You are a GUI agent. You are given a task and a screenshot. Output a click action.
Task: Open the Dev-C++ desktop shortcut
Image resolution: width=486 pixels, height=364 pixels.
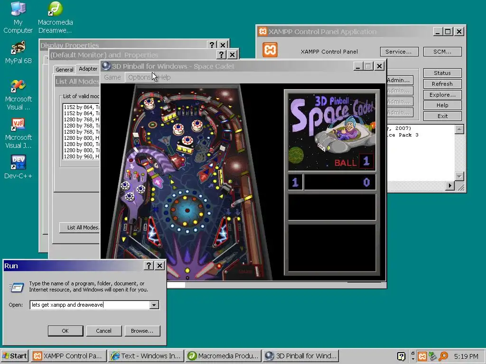click(18, 166)
